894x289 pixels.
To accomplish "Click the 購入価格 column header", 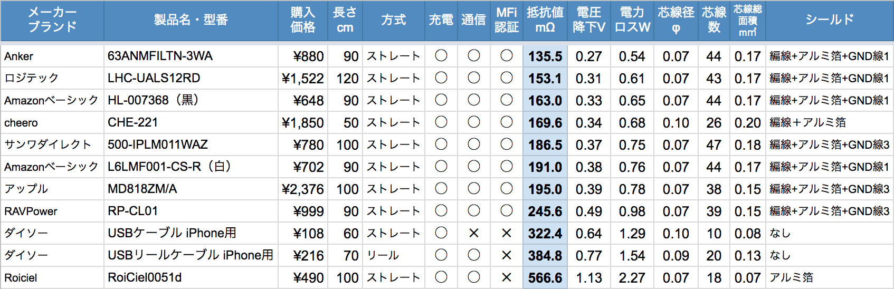I will (303, 20).
